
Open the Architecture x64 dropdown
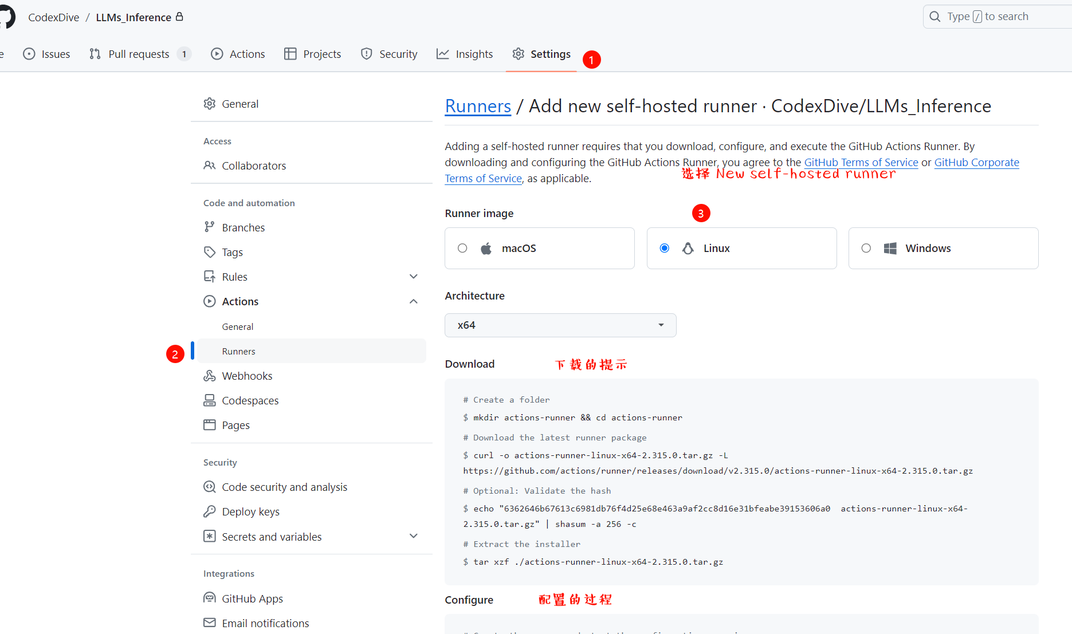(560, 325)
